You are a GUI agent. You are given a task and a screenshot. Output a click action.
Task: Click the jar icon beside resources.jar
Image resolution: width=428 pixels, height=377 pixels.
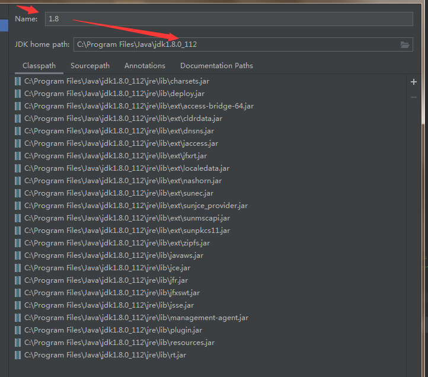coord(18,343)
